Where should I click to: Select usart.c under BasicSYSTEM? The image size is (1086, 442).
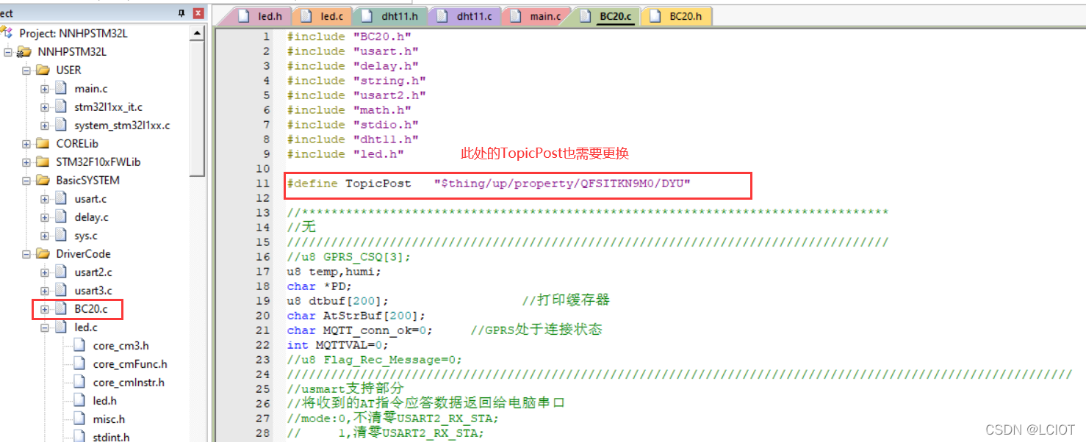tap(90, 199)
